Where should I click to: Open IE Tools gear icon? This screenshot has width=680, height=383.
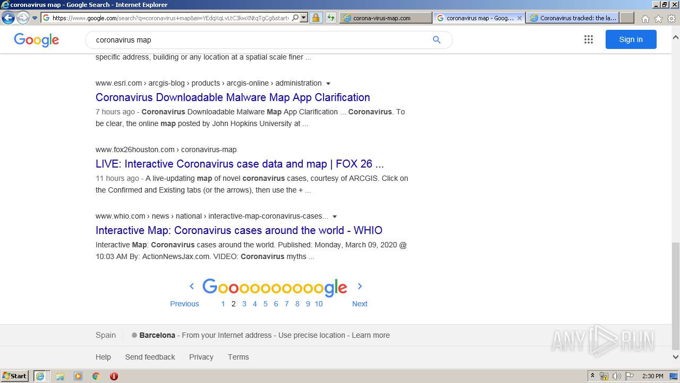point(671,19)
